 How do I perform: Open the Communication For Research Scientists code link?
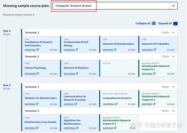click(x=69, y=104)
